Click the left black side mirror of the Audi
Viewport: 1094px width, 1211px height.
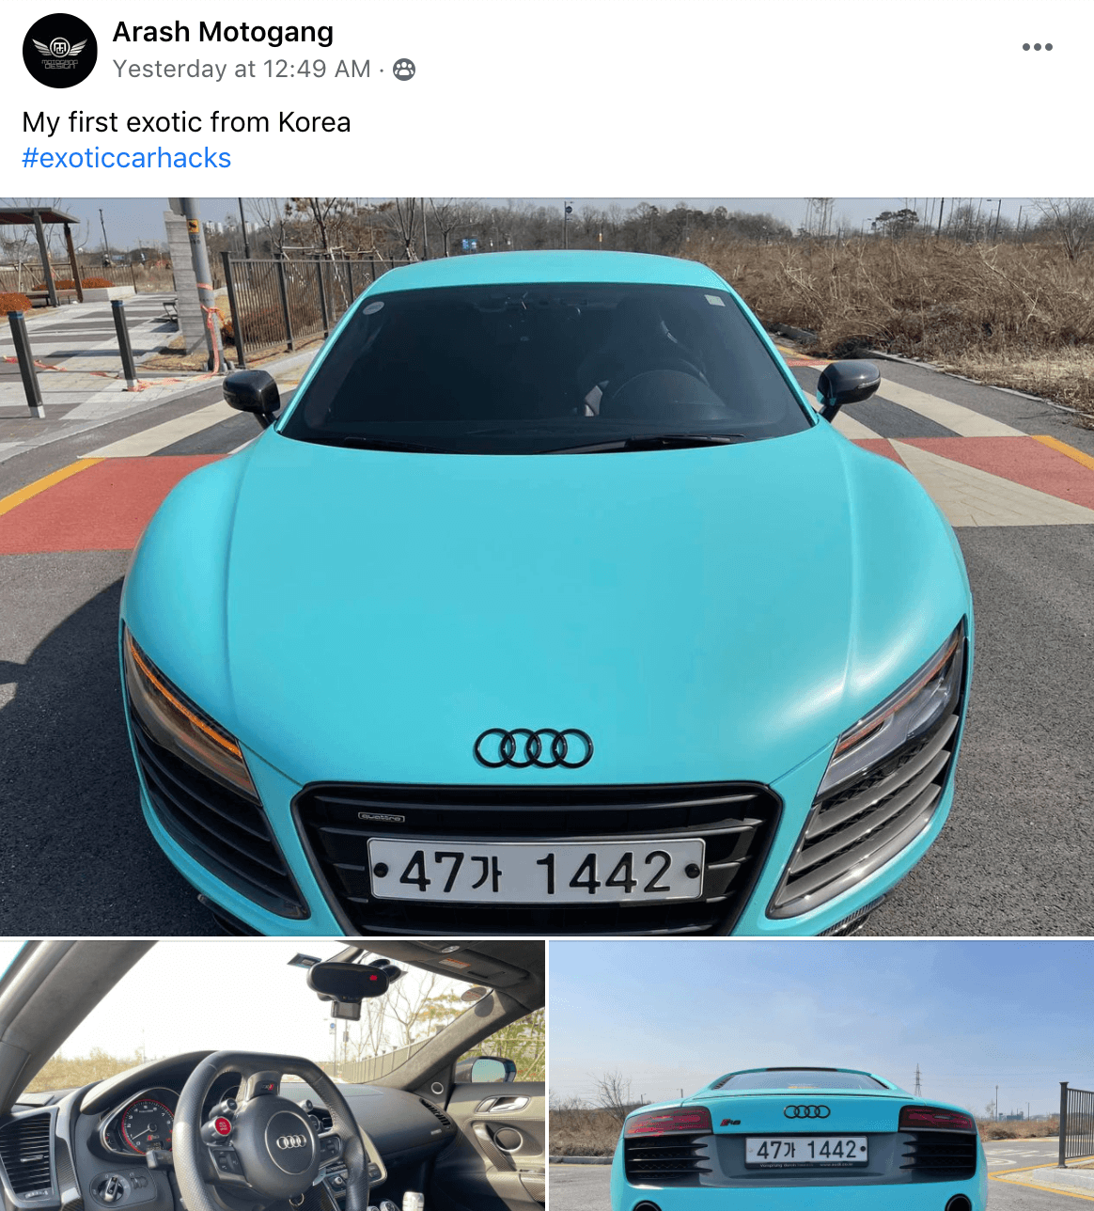click(252, 391)
